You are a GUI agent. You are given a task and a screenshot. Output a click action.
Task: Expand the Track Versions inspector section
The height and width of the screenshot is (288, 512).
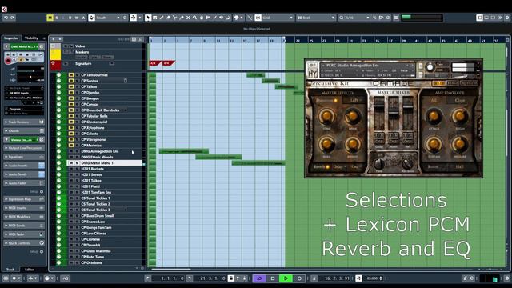click(24, 122)
